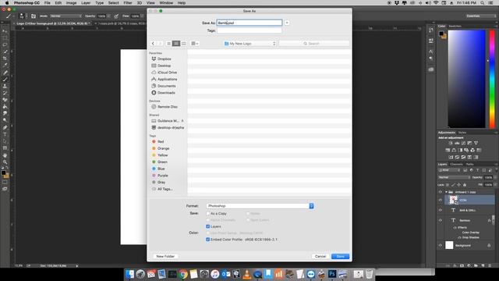The image size is (499, 281).
Task: Select the Zoom tool
Action: click(5, 162)
